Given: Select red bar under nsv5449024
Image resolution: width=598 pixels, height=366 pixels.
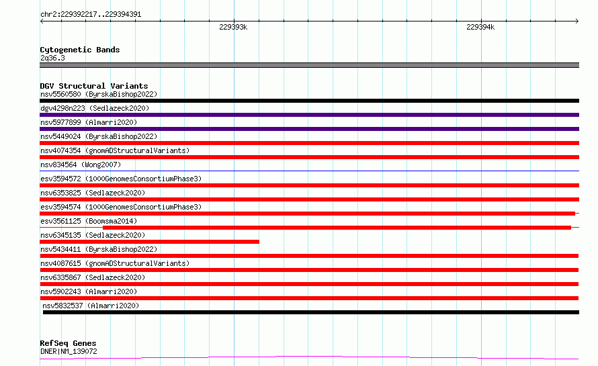Looking at the screenshot, I should coord(309,143).
